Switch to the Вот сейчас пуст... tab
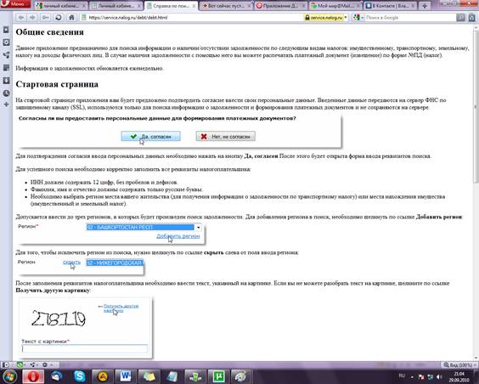 [226, 6]
